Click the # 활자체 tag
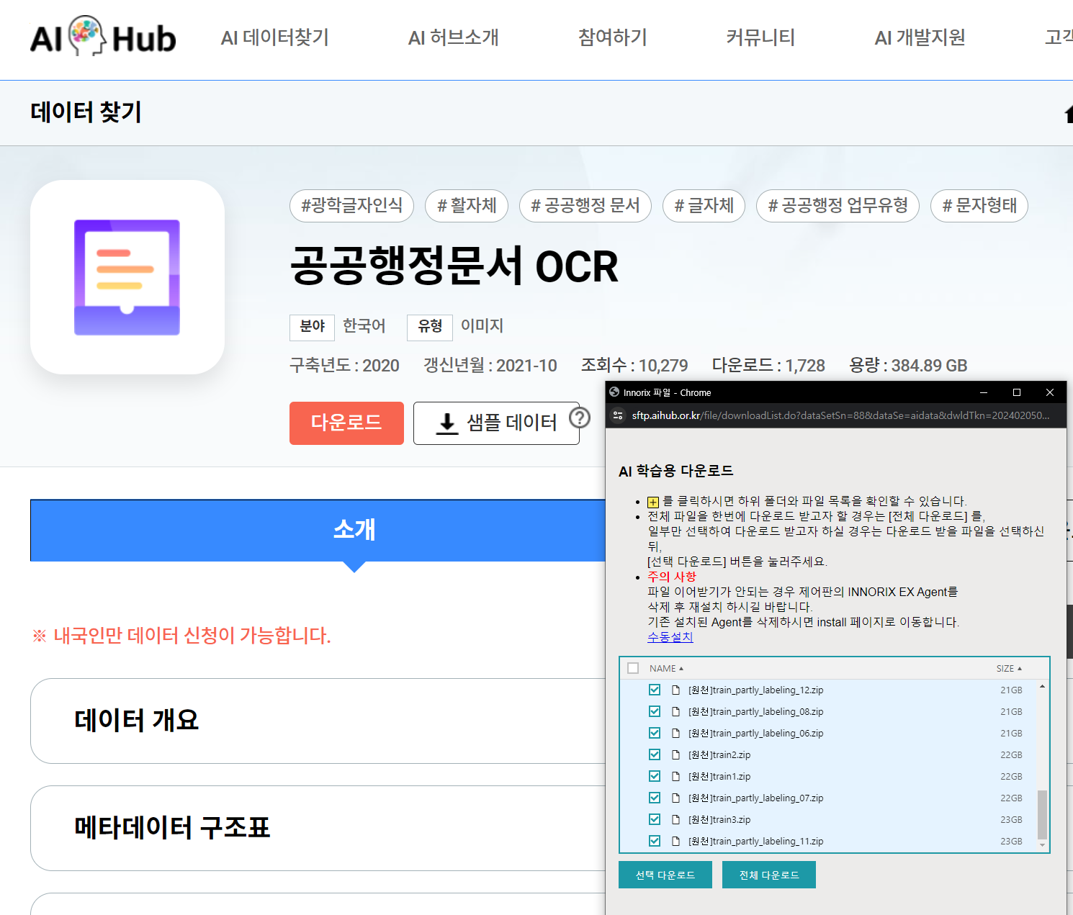Screen dimensions: 1073x915 click(467, 206)
